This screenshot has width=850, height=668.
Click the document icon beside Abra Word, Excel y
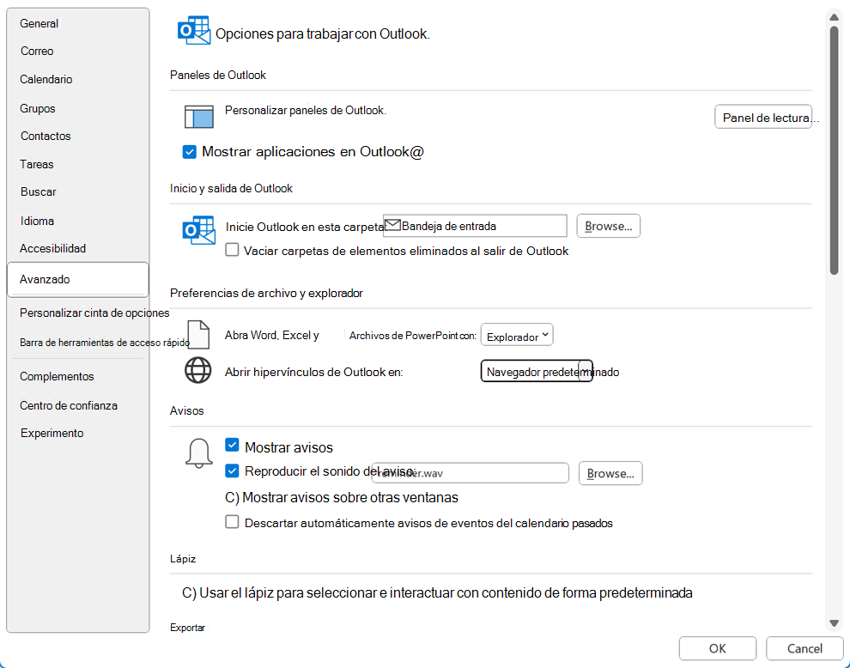tap(198, 335)
